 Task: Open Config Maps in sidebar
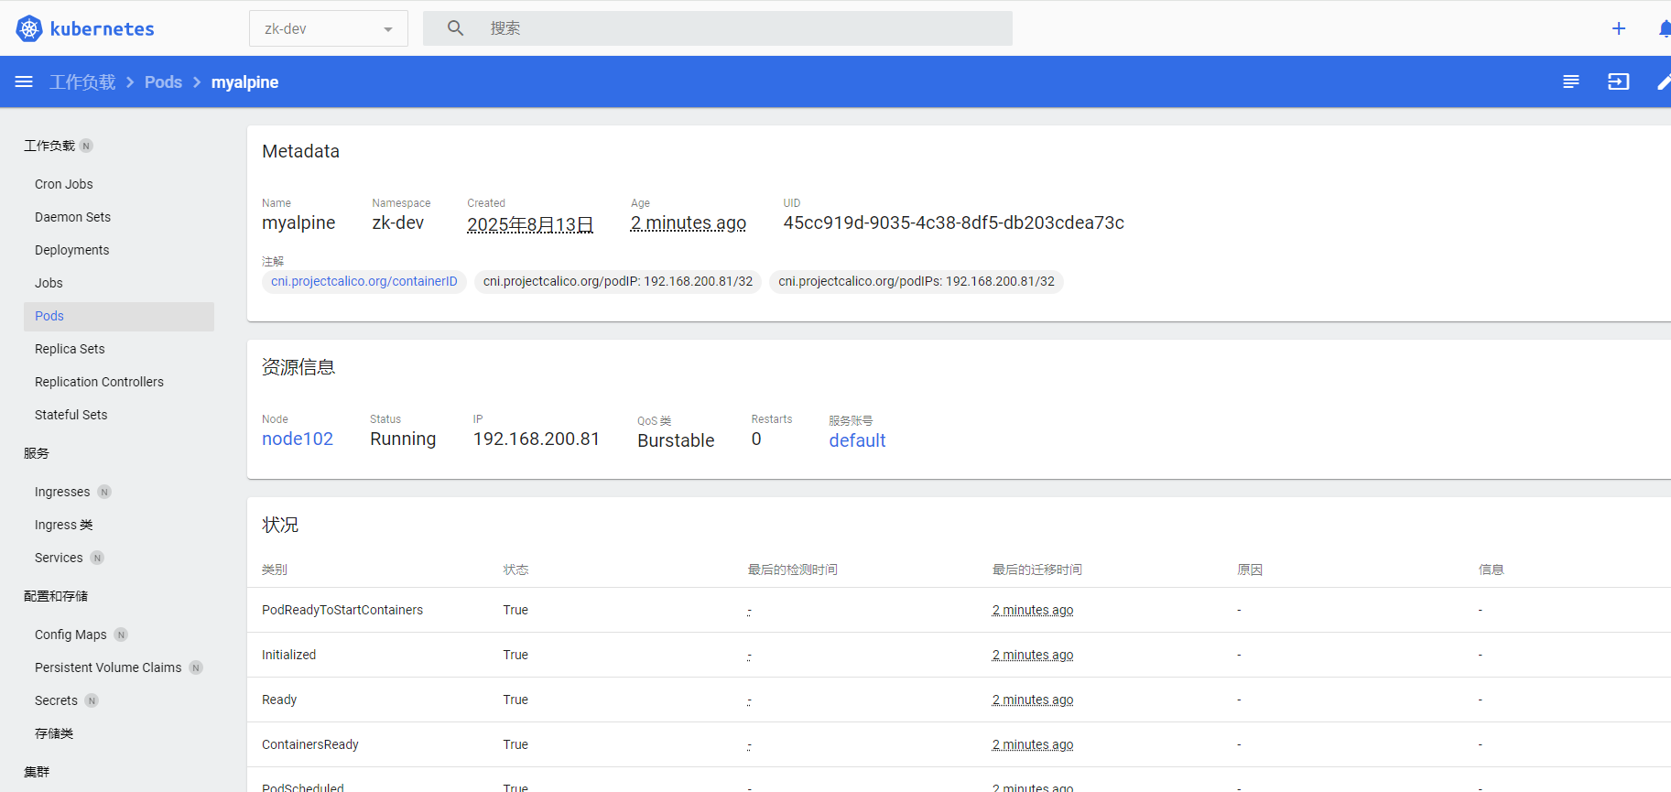click(x=71, y=635)
